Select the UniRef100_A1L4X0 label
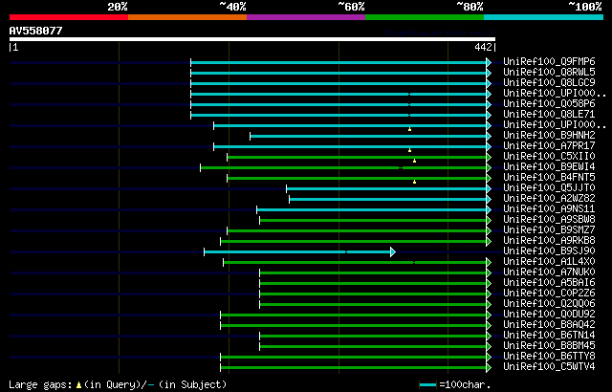612x392 pixels. point(549,262)
